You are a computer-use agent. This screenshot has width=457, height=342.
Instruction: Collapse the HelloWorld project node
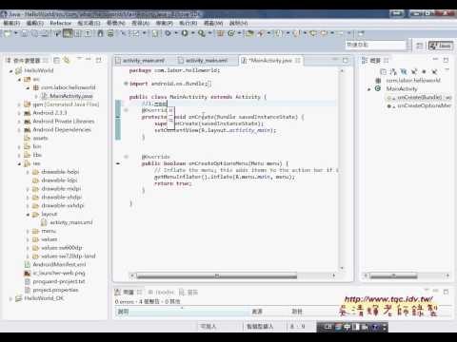coord(11,71)
